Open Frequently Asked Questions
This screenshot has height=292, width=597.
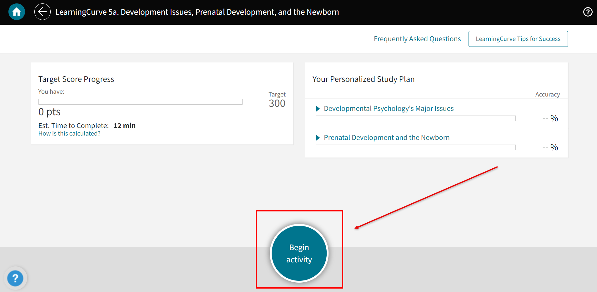click(417, 39)
